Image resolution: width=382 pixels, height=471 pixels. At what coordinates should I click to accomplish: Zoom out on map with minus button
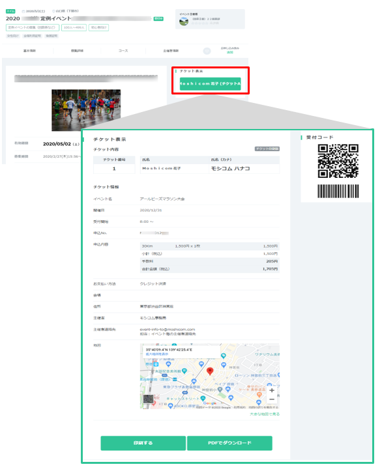[x=272, y=399]
